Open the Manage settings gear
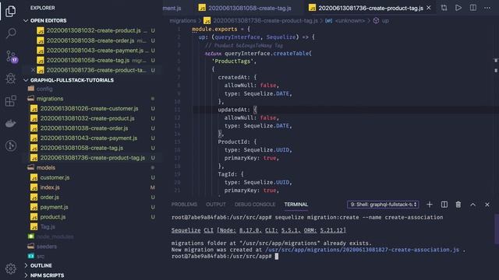This screenshot has height=280, width=499. tap(10, 268)
